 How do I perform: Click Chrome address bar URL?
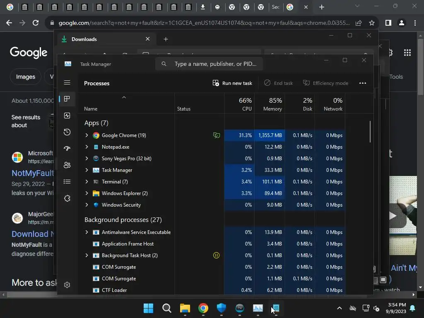pos(204,23)
